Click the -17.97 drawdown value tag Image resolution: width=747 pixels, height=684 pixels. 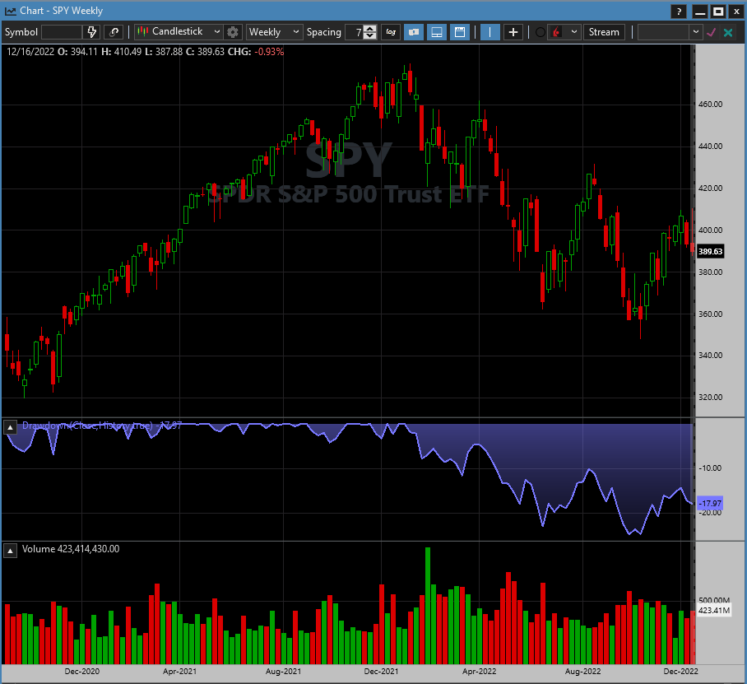[710, 503]
